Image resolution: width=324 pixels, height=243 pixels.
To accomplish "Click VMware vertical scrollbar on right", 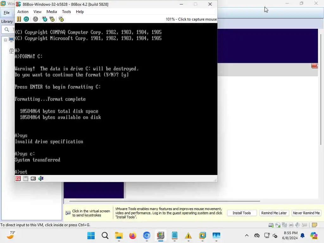I will pos(321,89).
